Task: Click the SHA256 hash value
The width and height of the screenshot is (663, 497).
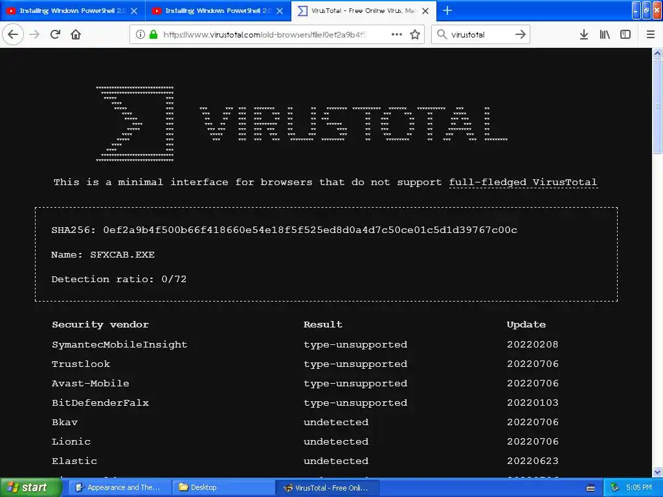Action: 310,230
